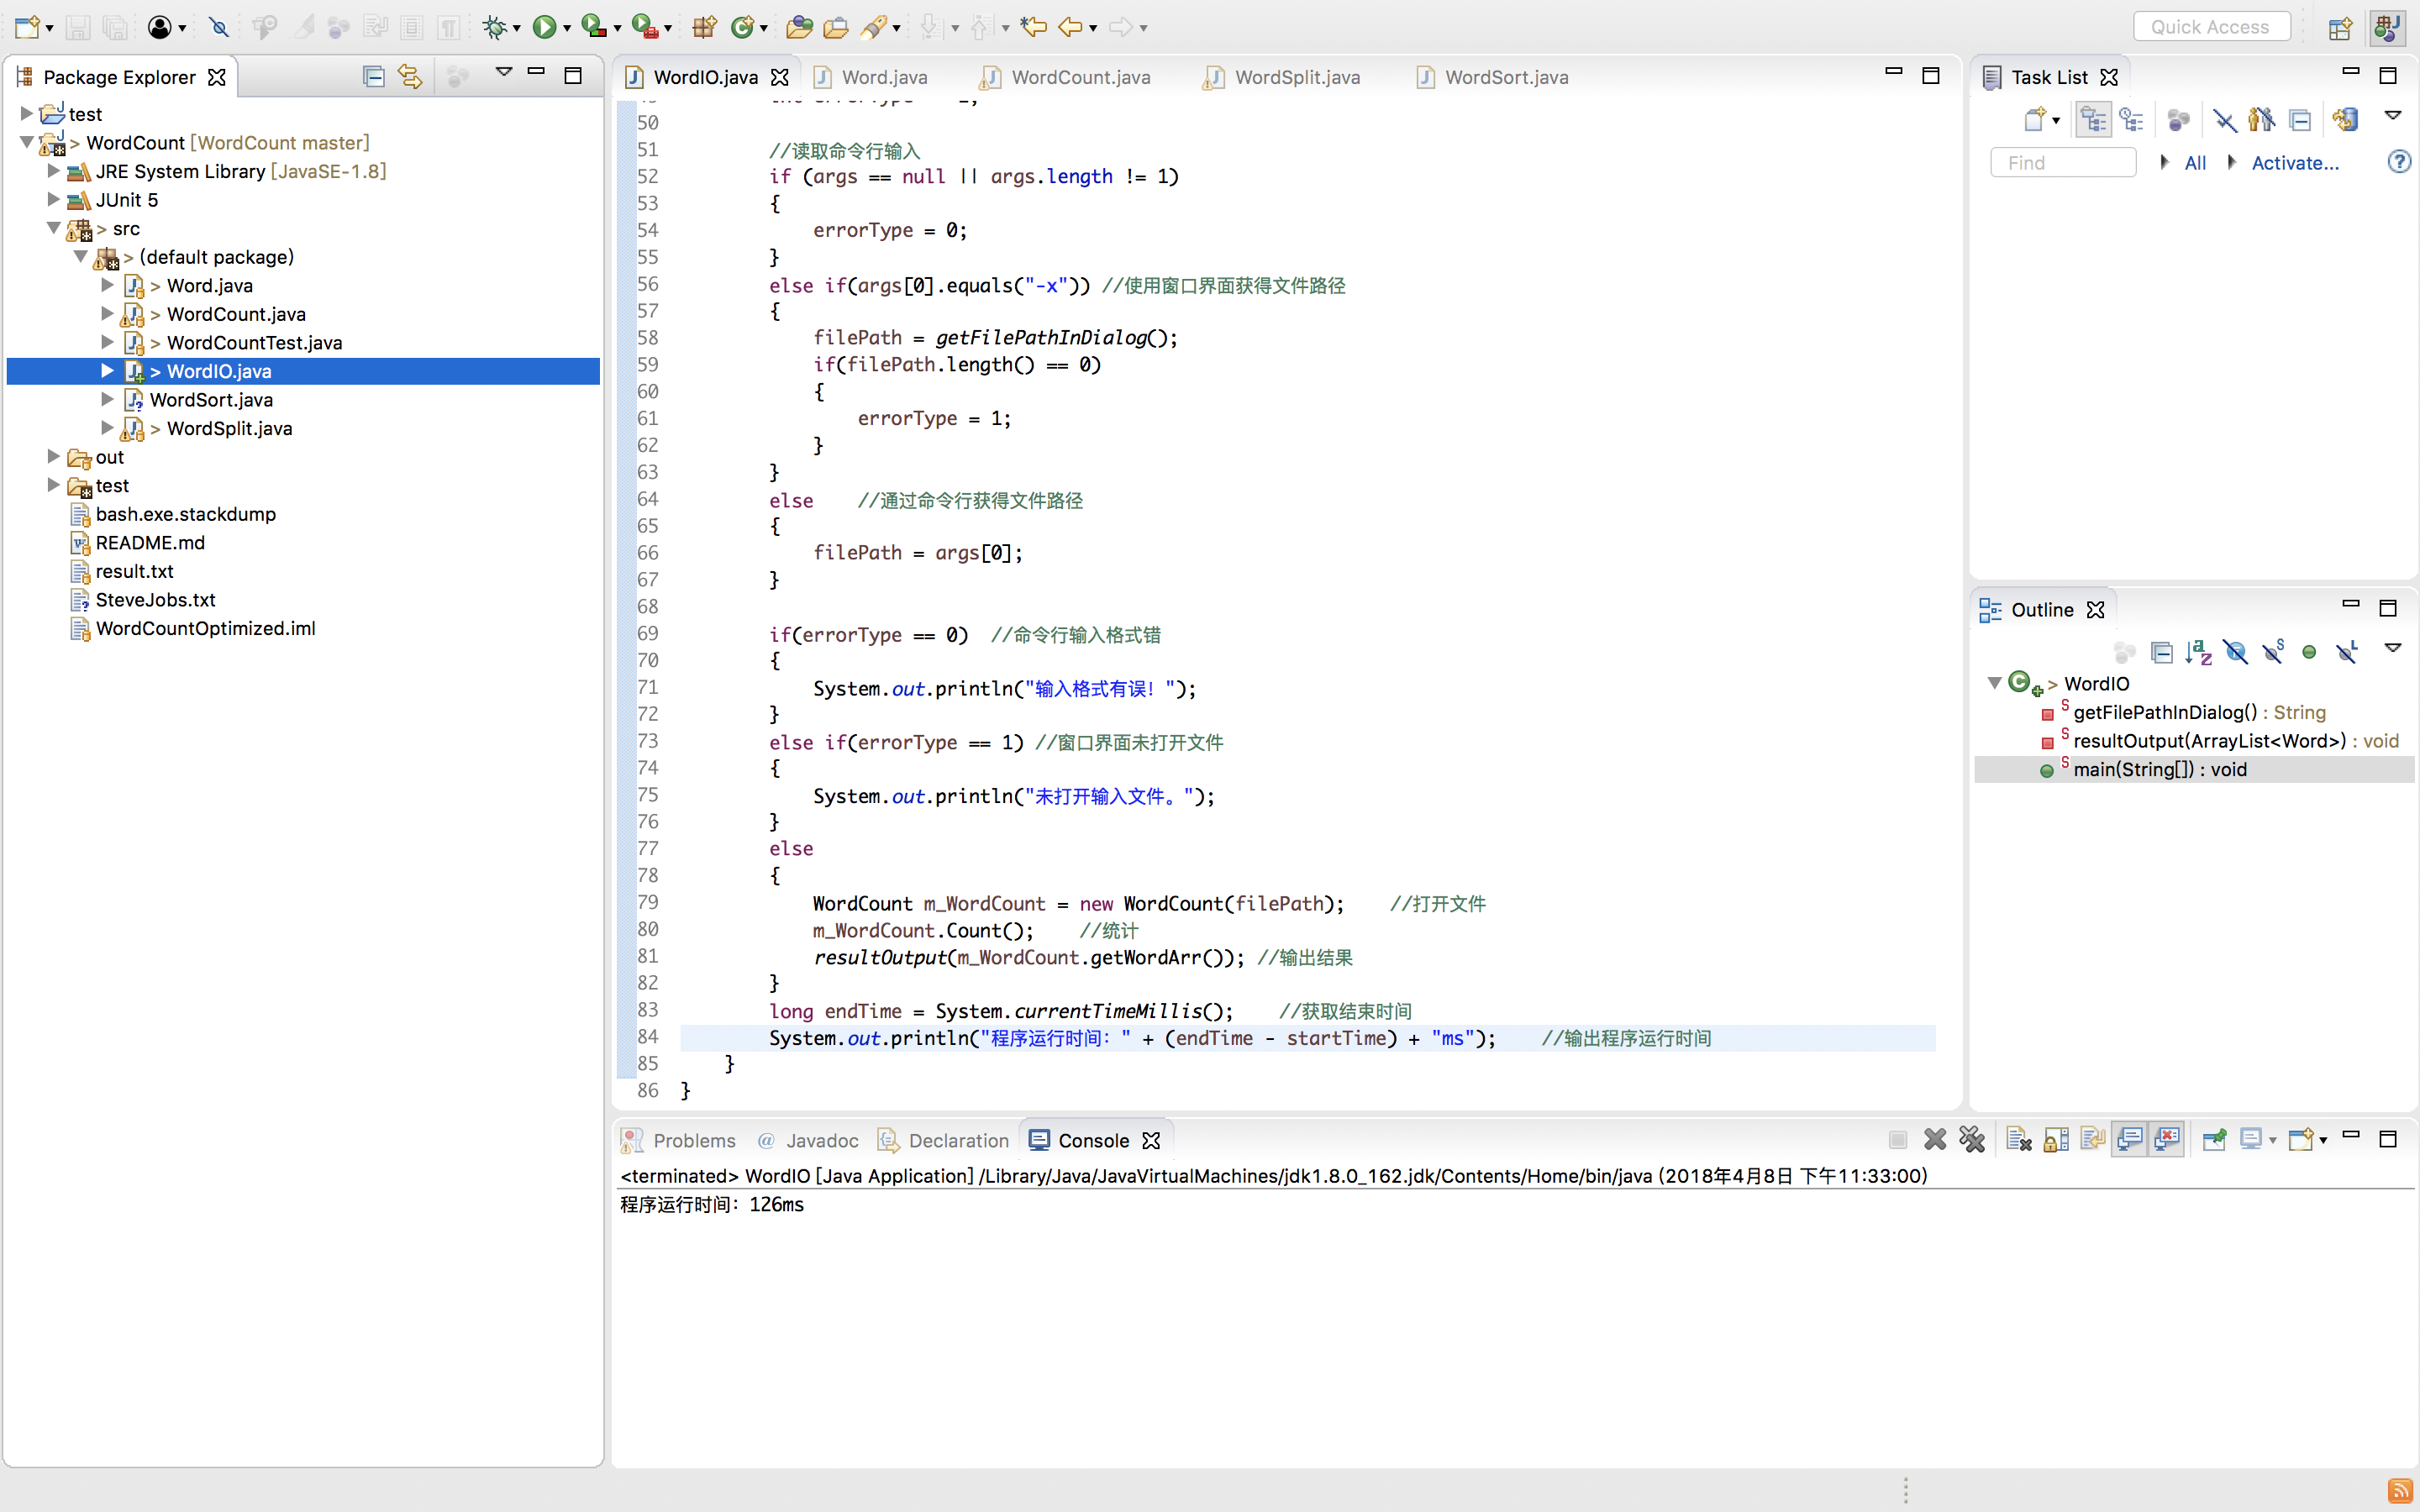
Task: Collapse the src folder in Package Explorer
Action: (54, 228)
